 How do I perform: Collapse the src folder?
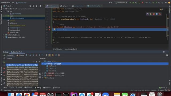pyautogui.click(x=6, y=11)
